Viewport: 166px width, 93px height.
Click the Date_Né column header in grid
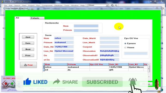pos(119,64)
